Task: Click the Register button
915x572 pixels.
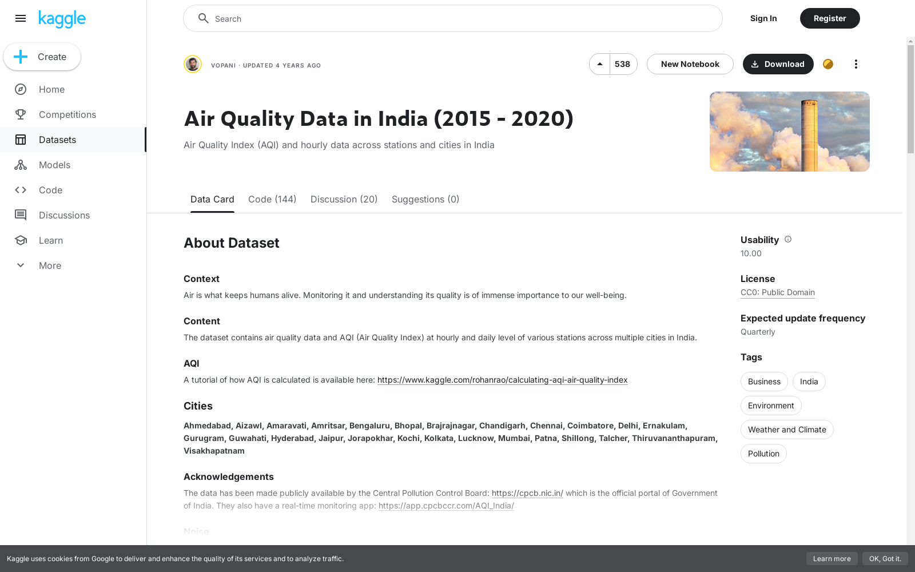Action: click(830, 18)
